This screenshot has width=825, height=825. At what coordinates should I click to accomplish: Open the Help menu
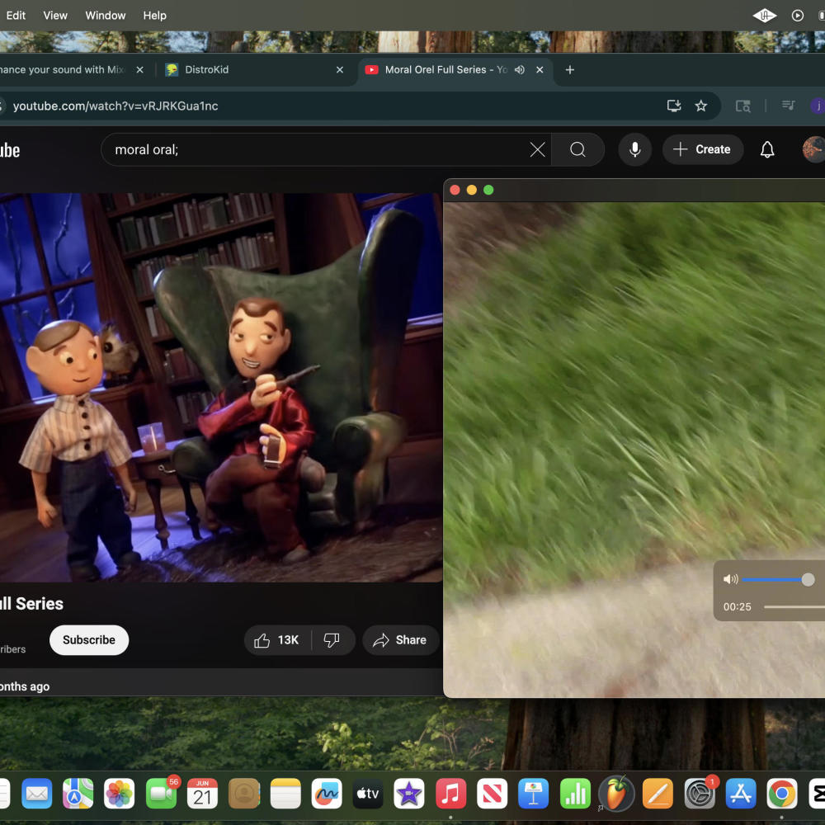155,15
